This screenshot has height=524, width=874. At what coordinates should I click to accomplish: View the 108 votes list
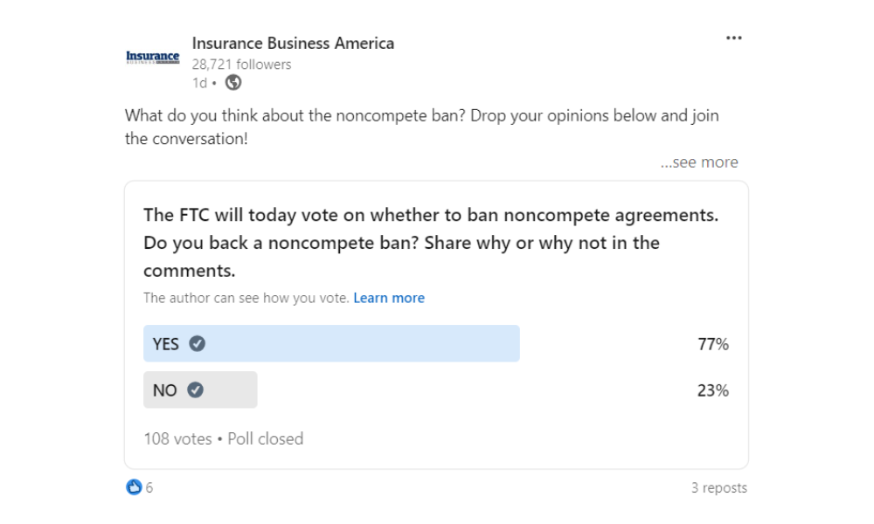pyautogui.click(x=177, y=438)
